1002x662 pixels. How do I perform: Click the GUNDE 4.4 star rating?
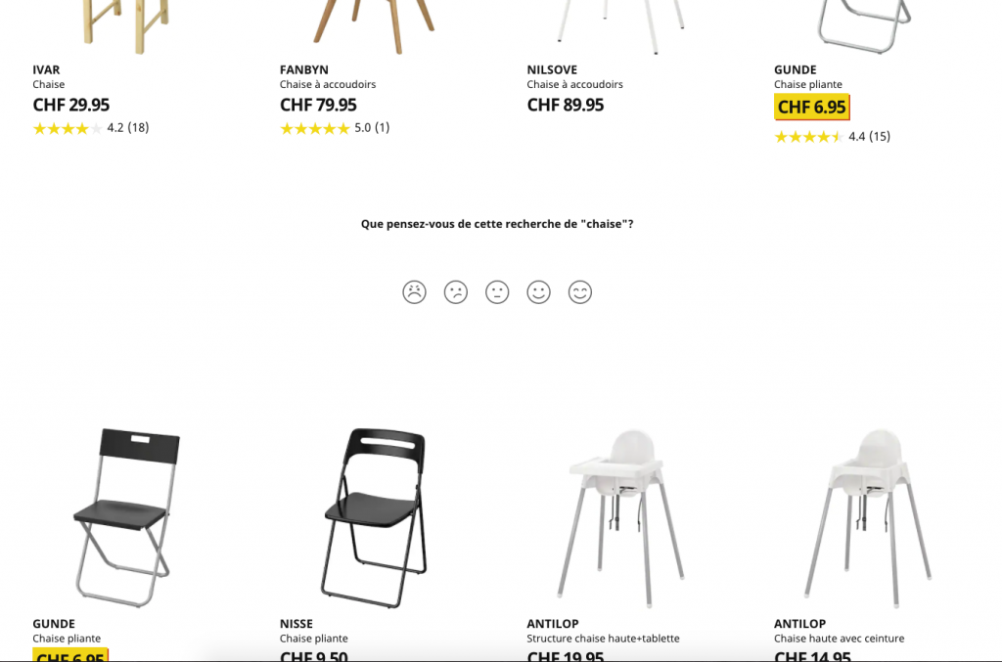click(832, 137)
